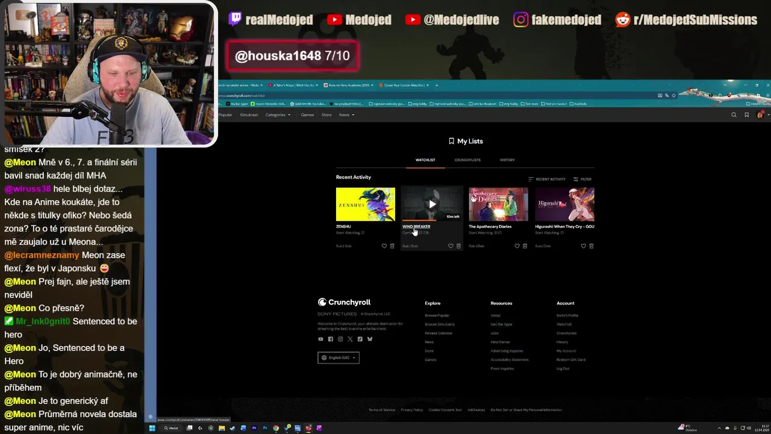Favorite The Apothecary Diaries with heart icon
This screenshot has width=771, height=434.
(517, 246)
